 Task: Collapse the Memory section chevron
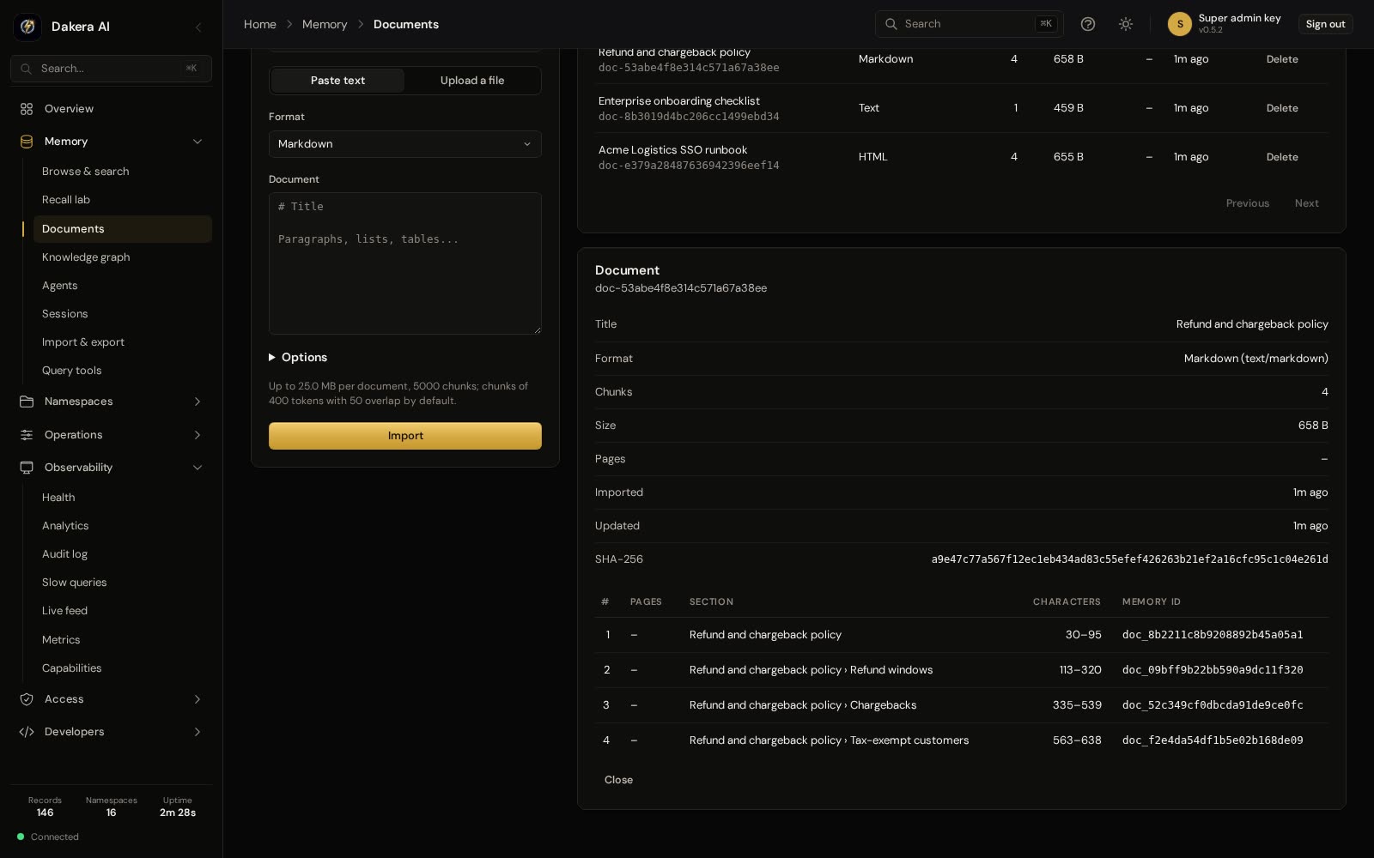click(x=198, y=142)
